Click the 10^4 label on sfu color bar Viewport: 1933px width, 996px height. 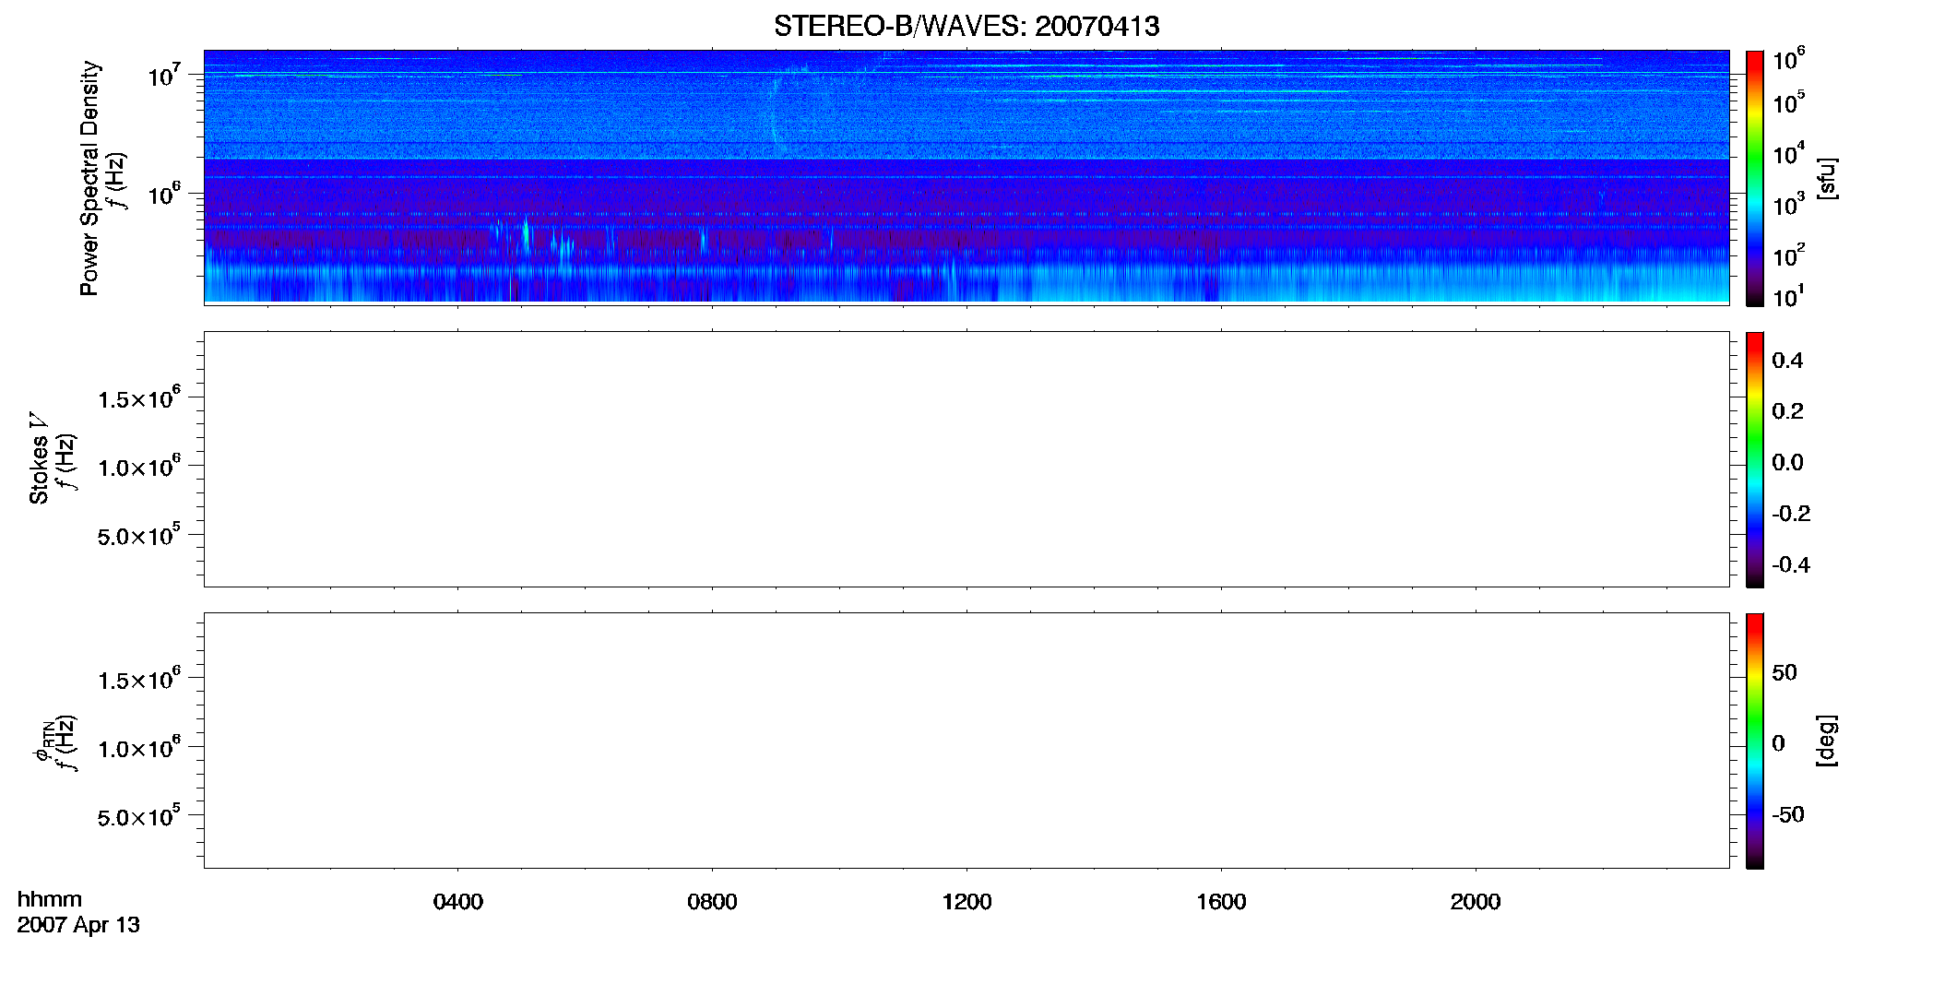(1788, 153)
